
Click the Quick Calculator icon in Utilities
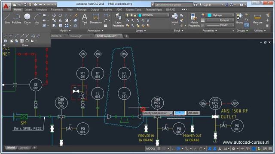click(x=267, y=26)
